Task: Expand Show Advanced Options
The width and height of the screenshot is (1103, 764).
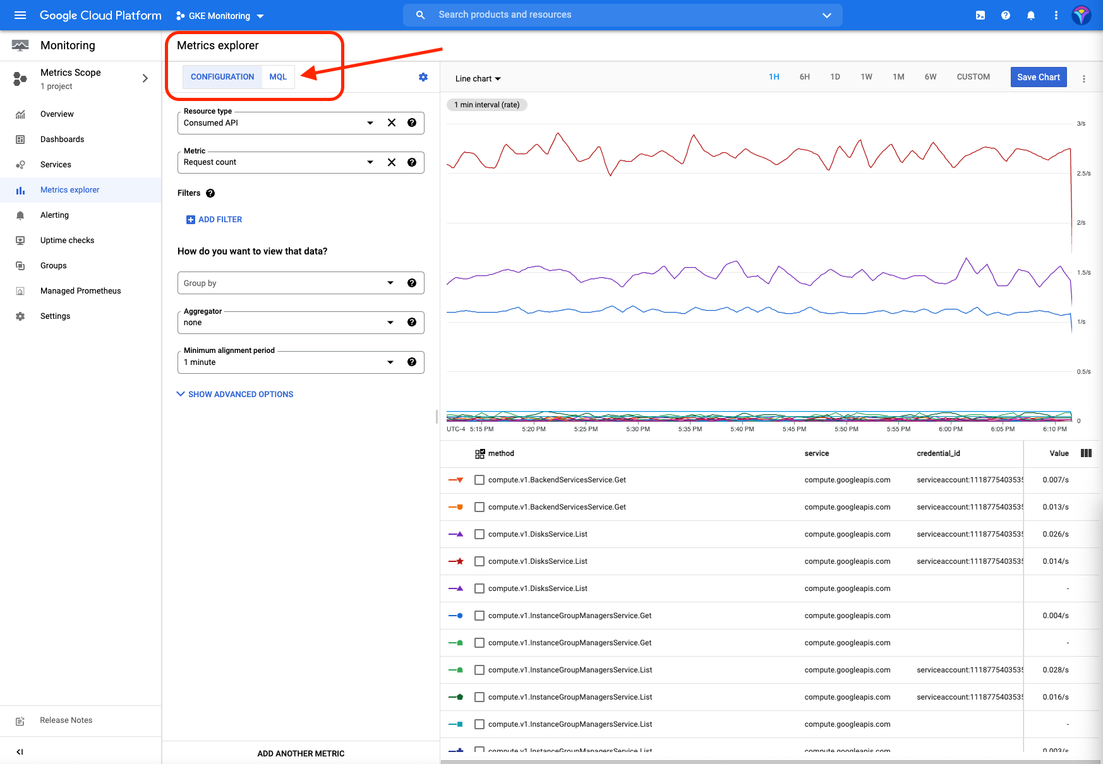Action: pyautogui.click(x=235, y=394)
